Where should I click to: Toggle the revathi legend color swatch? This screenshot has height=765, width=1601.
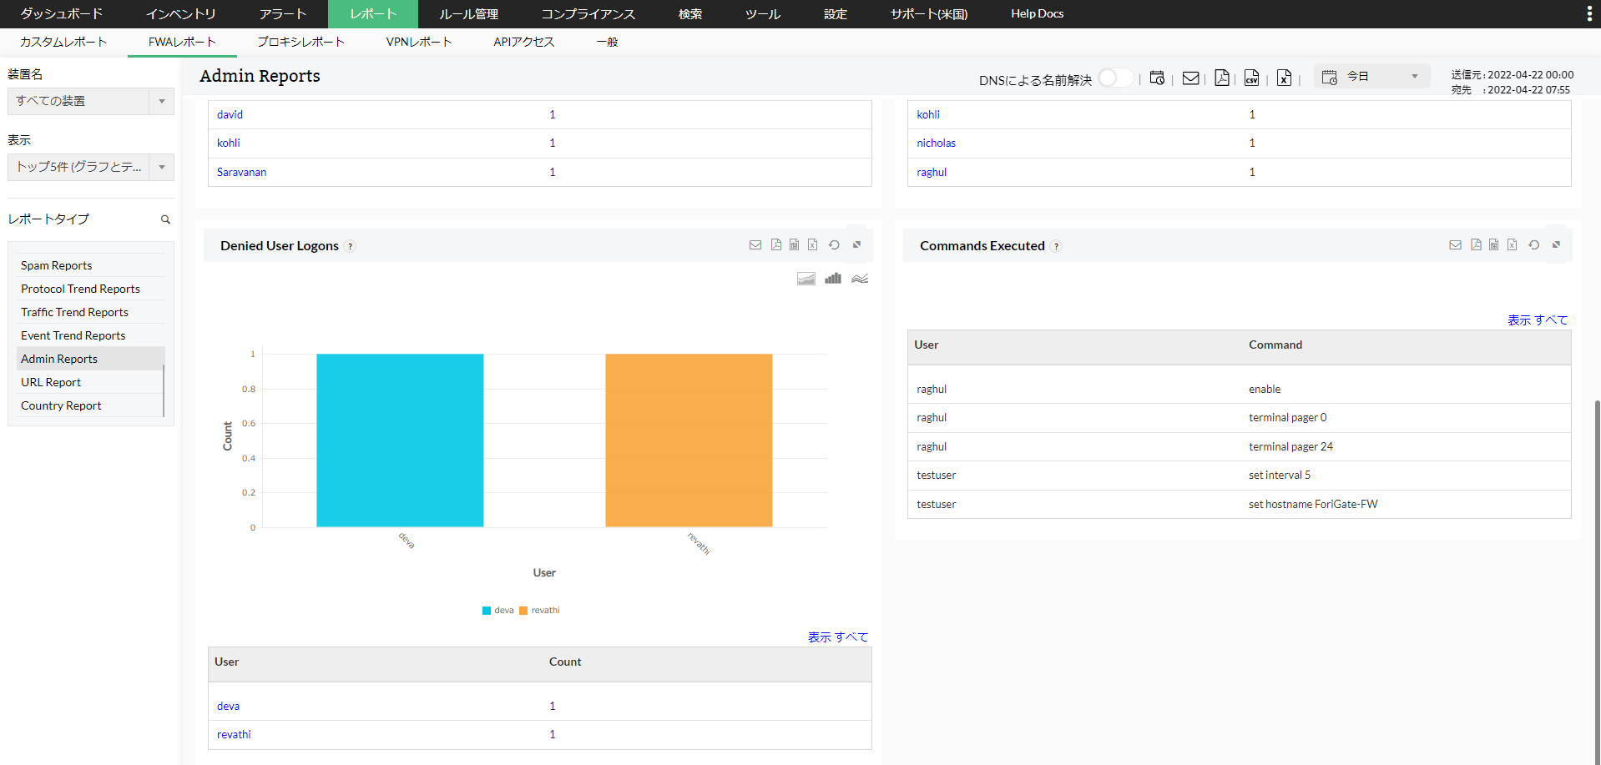pyautogui.click(x=523, y=611)
